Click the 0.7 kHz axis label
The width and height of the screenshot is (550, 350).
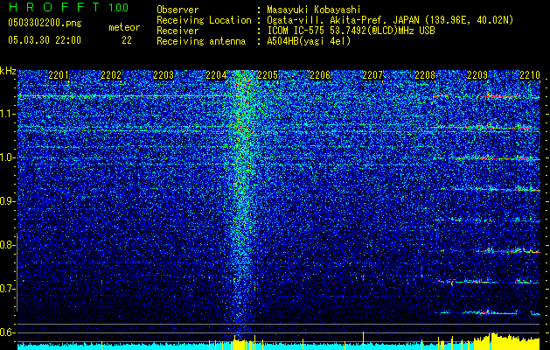pos(8,289)
